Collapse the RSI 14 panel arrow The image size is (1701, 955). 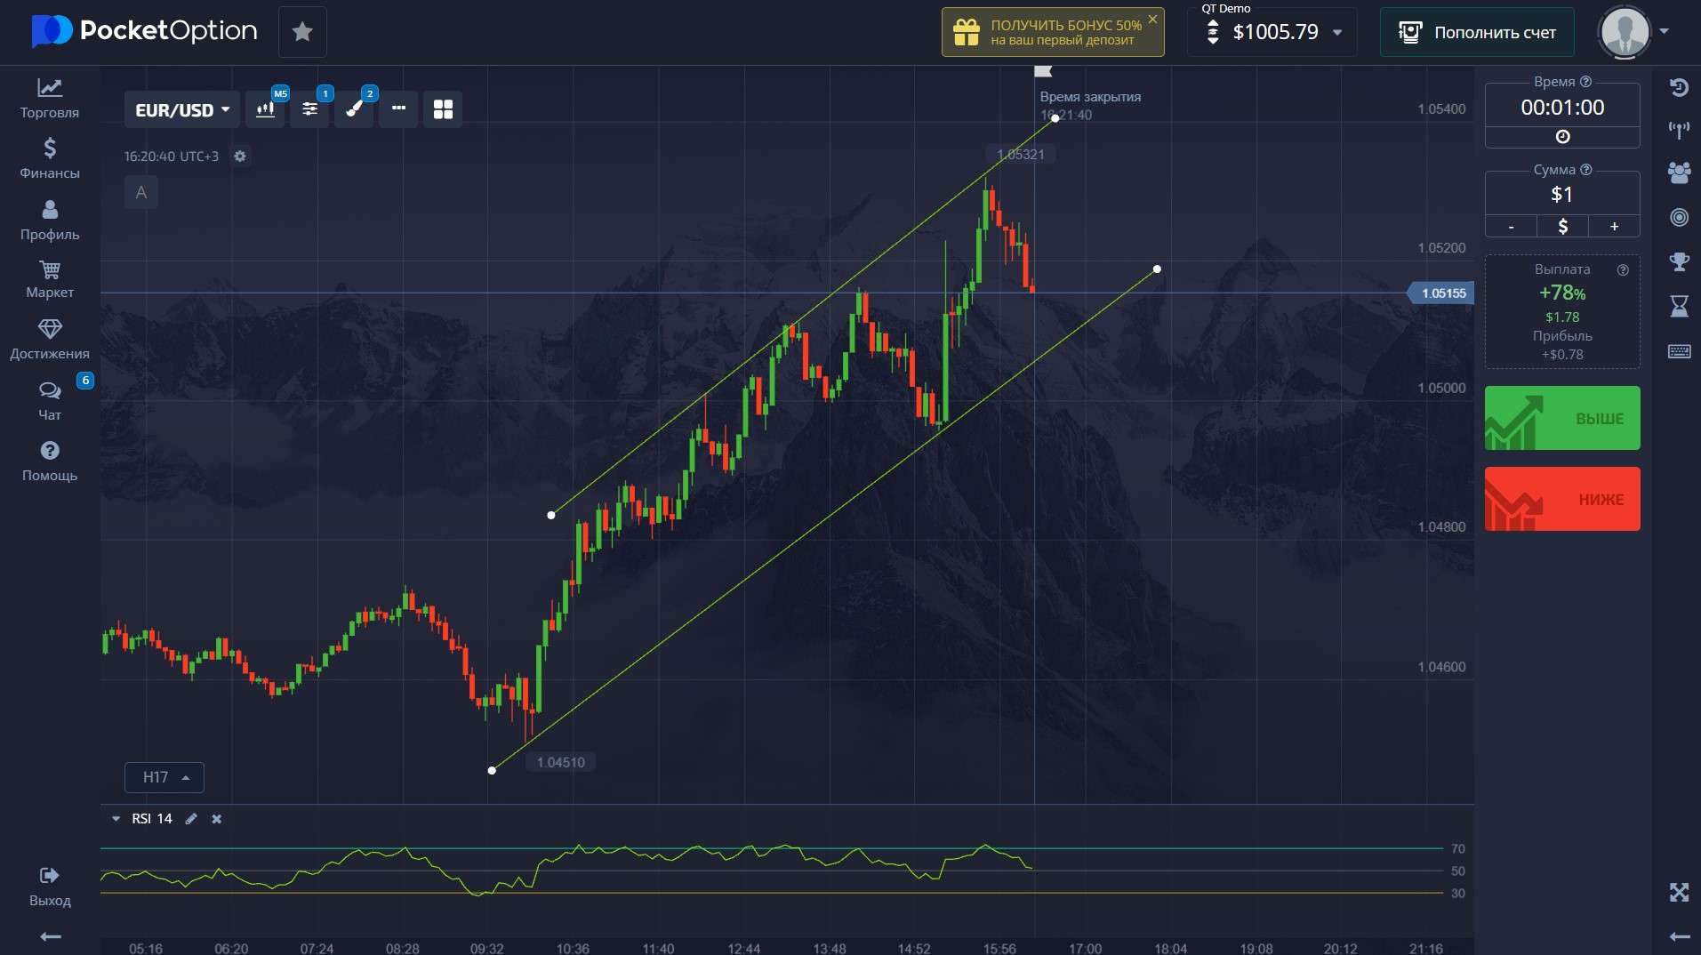[116, 819]
